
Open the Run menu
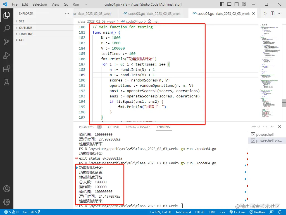tap(76, 4)
